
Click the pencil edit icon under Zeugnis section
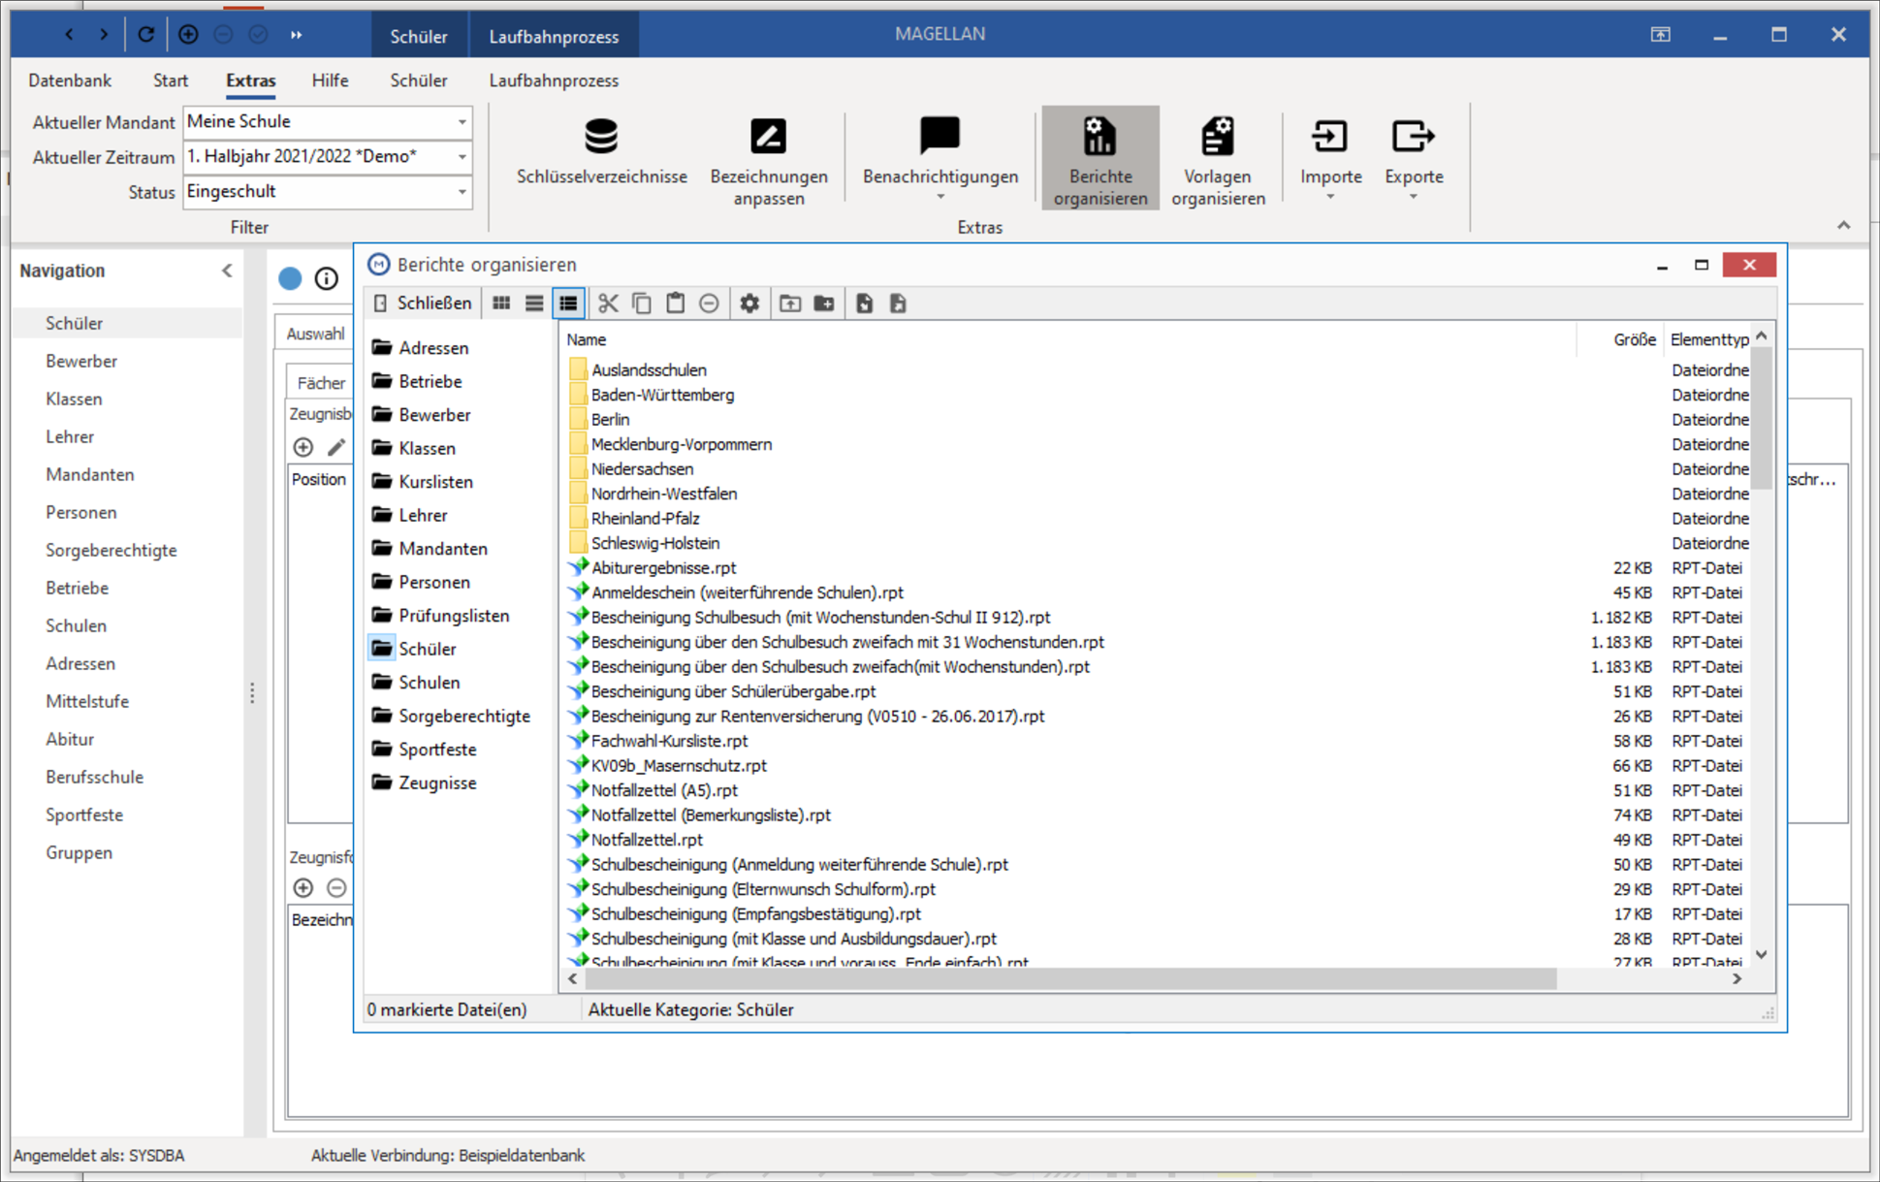pos(335,447)
